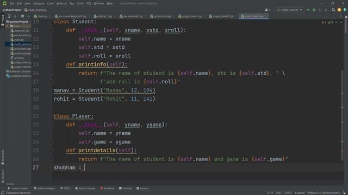Open the Refactor menu
The image size is (348, 195).
click(x=61, y=4)
